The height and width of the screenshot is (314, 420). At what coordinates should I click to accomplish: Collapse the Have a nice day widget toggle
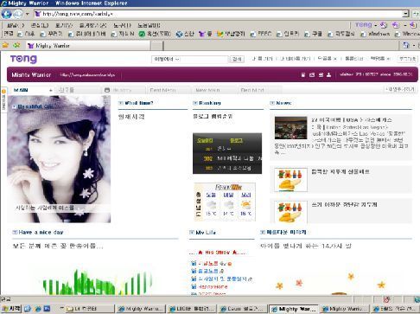coord(15,232)
